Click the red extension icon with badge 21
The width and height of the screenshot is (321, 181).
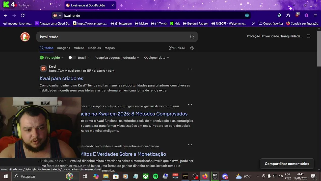coord(297,15)
